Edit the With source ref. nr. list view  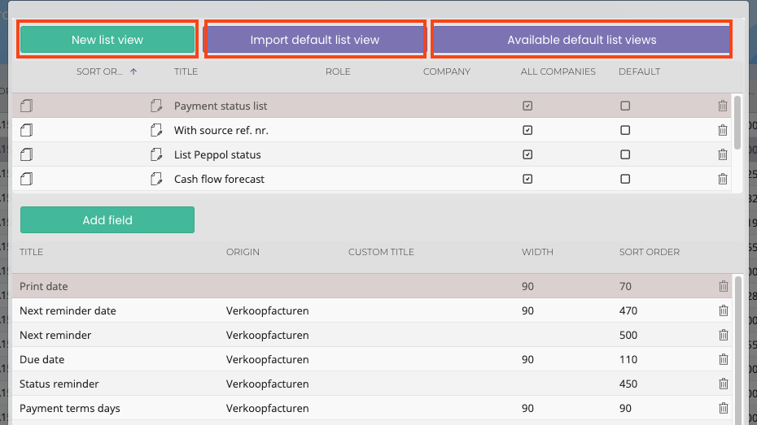pyautogui.click(x=156, y=130)
